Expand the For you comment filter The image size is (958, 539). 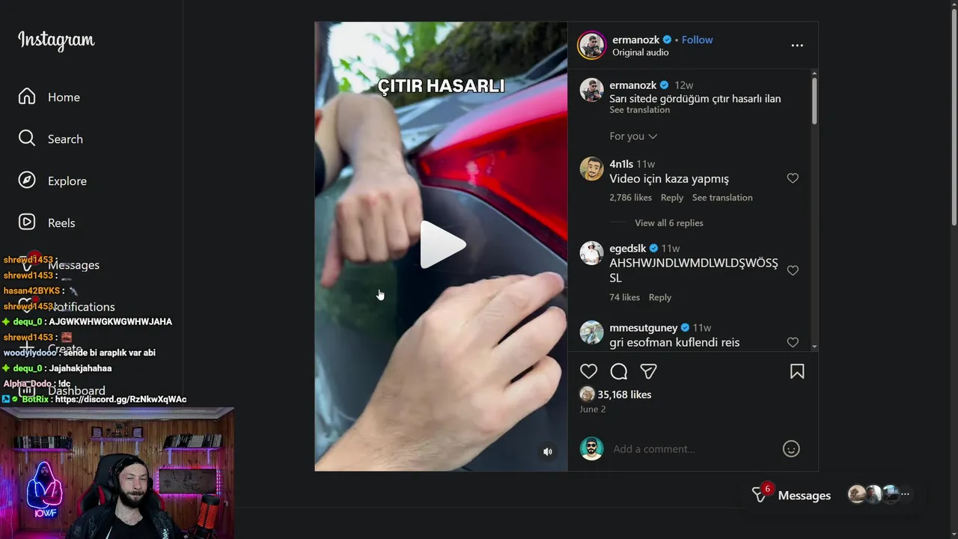pos(633,136)
